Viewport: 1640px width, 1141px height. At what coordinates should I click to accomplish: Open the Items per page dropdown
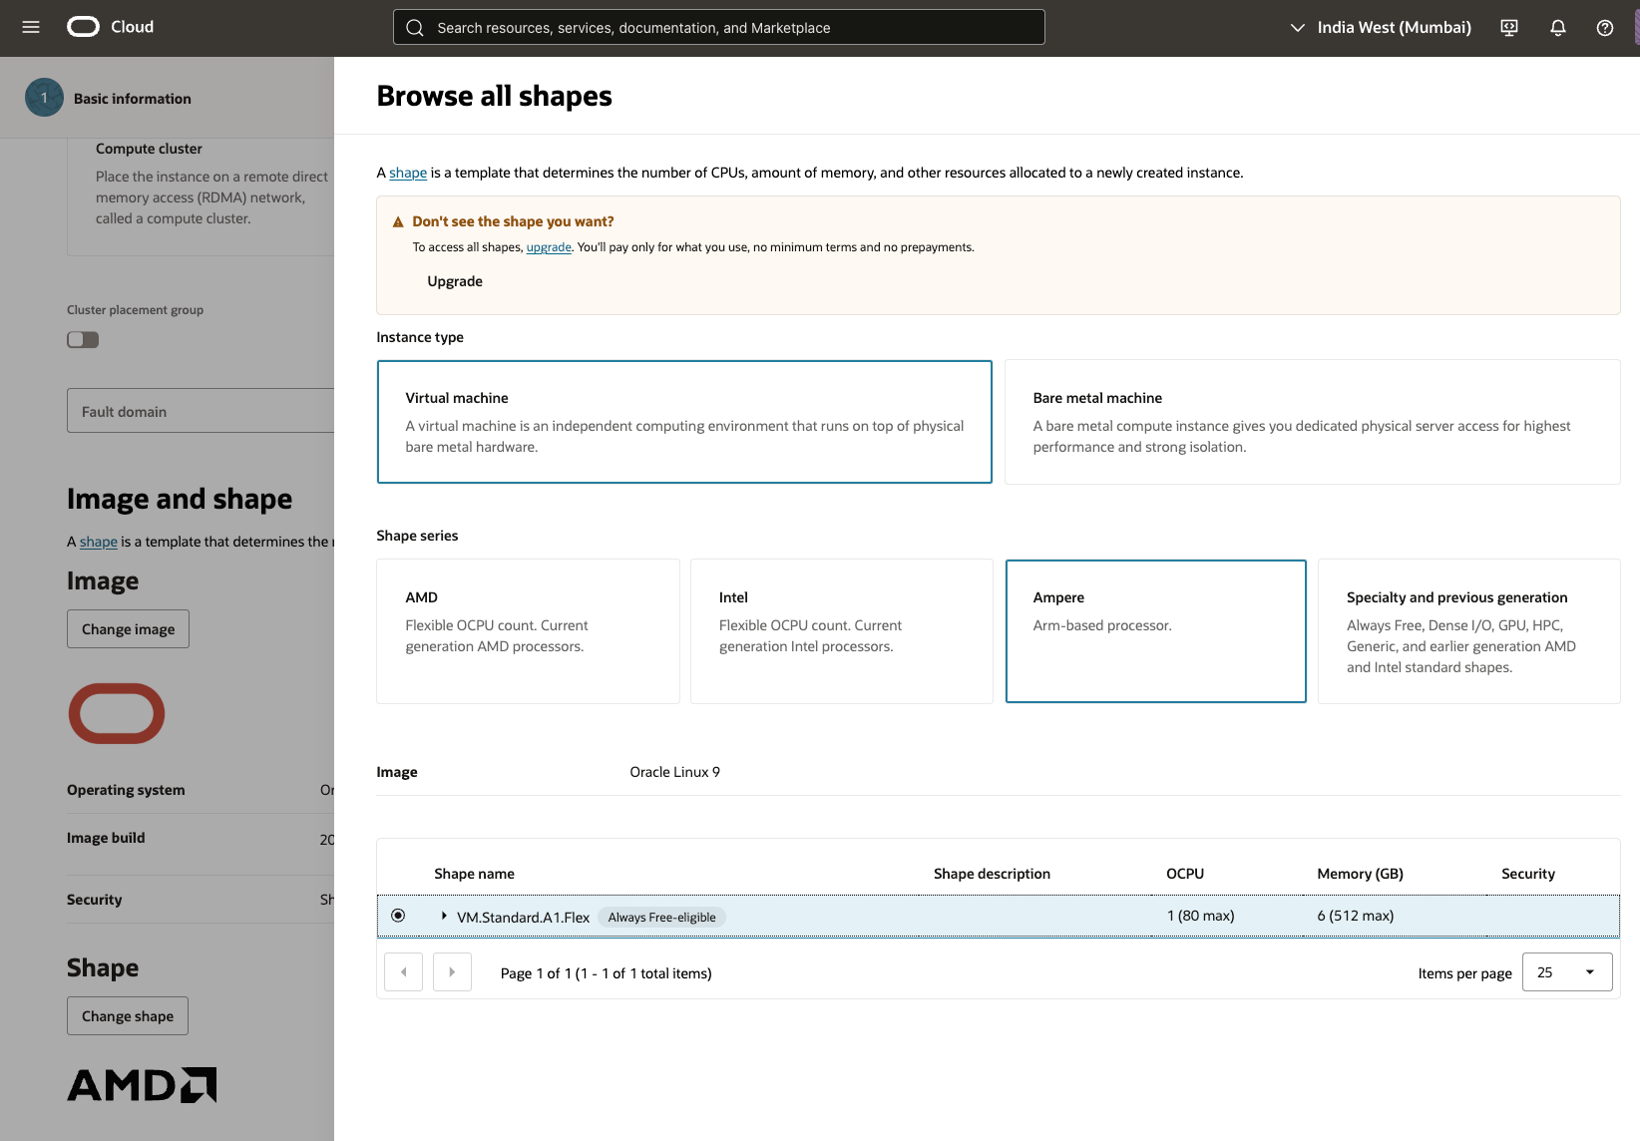1566,972
